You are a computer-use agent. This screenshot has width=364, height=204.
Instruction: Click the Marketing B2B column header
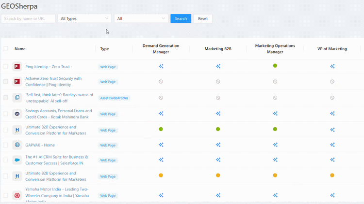click(x=218, y=49)
